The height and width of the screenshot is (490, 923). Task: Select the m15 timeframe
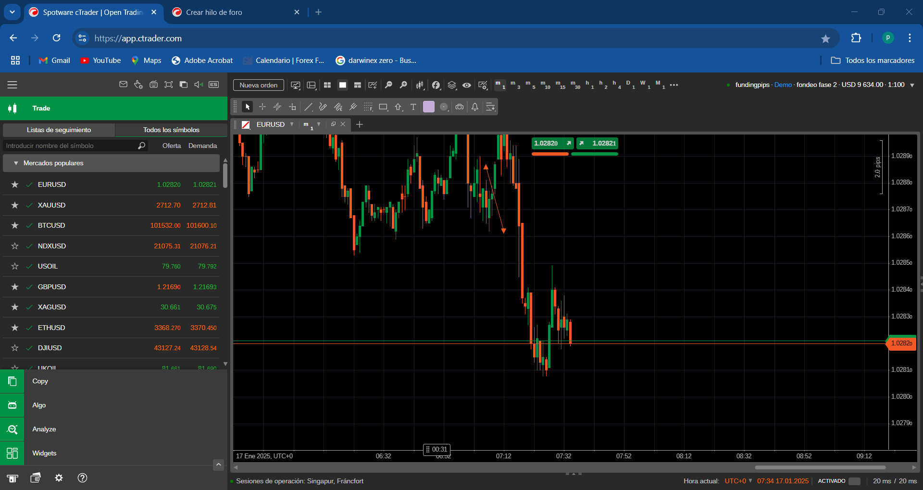(x=561, y=85)
